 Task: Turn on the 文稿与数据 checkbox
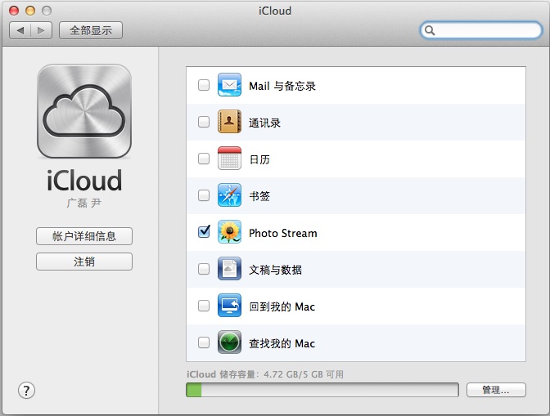pyautogui.click(x=204, y=269)
